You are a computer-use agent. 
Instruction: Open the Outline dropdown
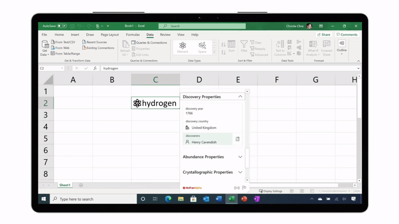(x=342, y=47)
